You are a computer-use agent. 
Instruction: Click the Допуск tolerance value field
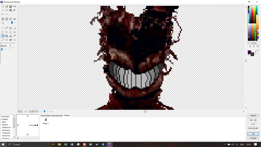pyautogui.click(x=11, y=46)
